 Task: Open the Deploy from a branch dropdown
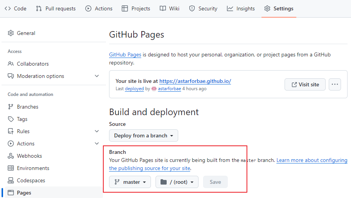coord(143,135)
